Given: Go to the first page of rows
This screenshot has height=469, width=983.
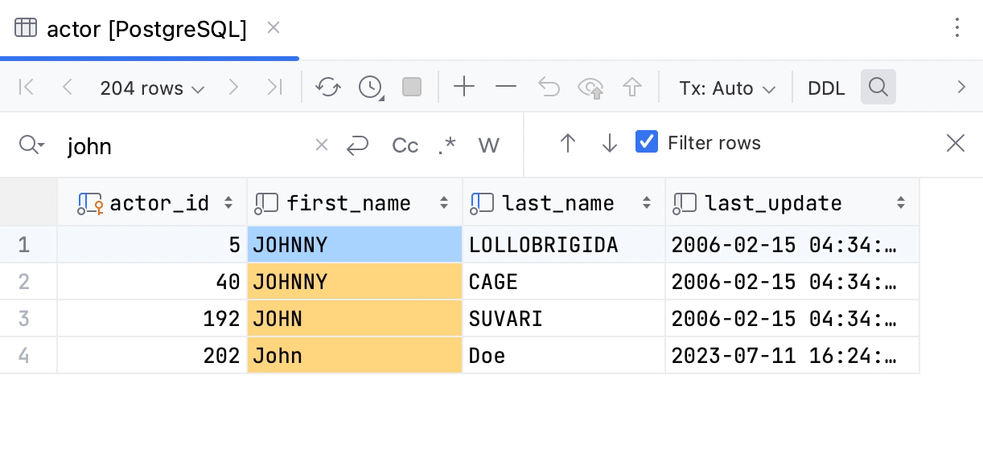Looking at the screenshot, I should 26,88.
